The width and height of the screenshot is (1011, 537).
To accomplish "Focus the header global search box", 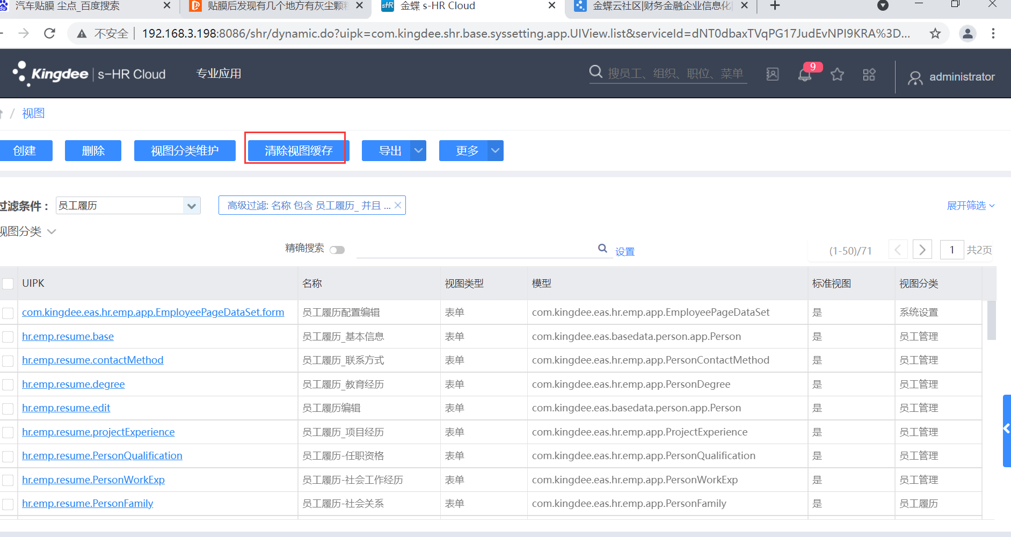I will (675, 73).
